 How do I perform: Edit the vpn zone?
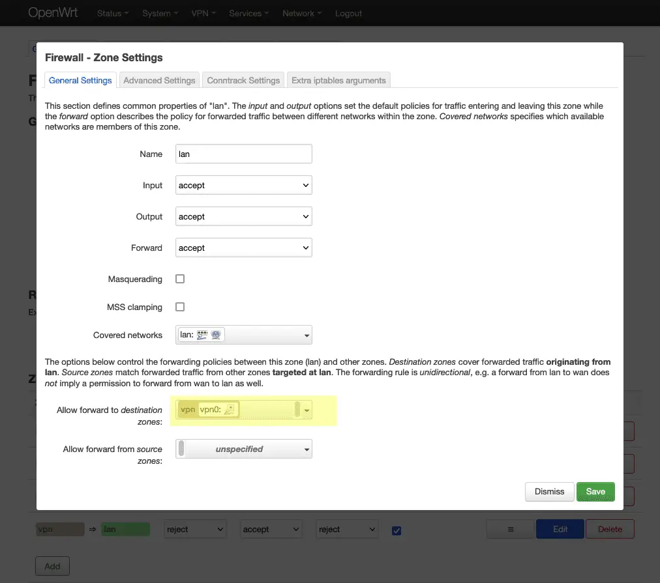(x=560, y=529)
